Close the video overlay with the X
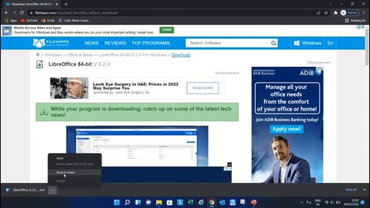370x208 pixels. [229, 164]
